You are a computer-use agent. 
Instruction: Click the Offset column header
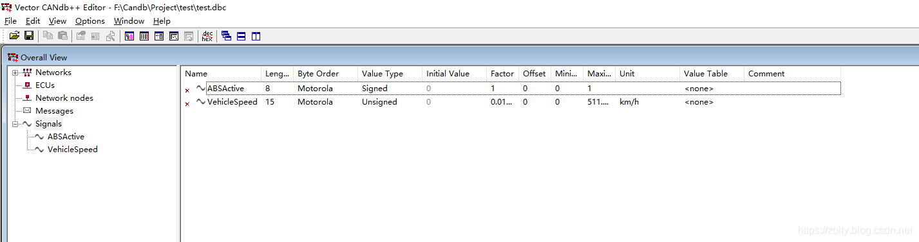tap(535, 74)
